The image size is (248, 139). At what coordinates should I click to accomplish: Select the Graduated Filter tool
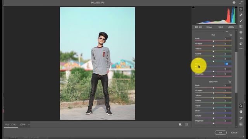[241, 26]
